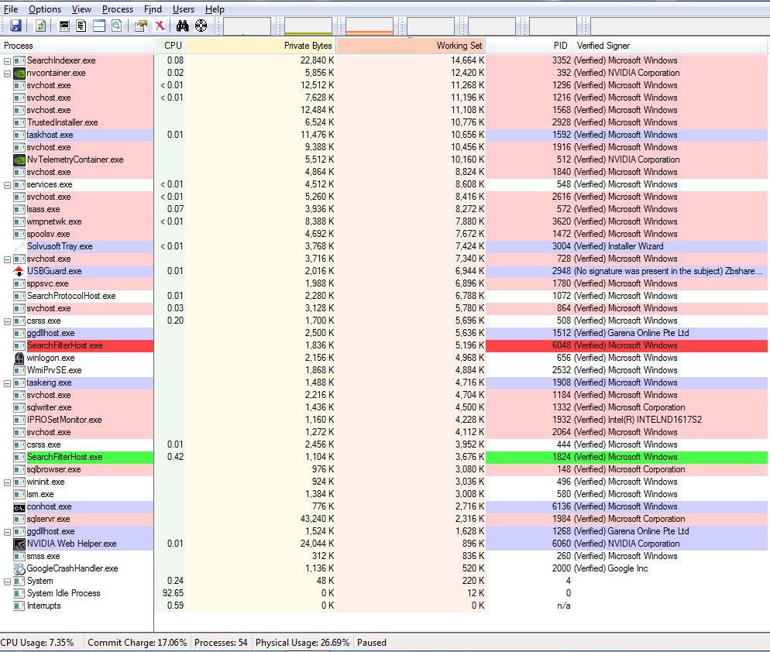Click the TrustedInstaller.exe process icon
This screenshot has height=652, width=770.
click(19, 123)
